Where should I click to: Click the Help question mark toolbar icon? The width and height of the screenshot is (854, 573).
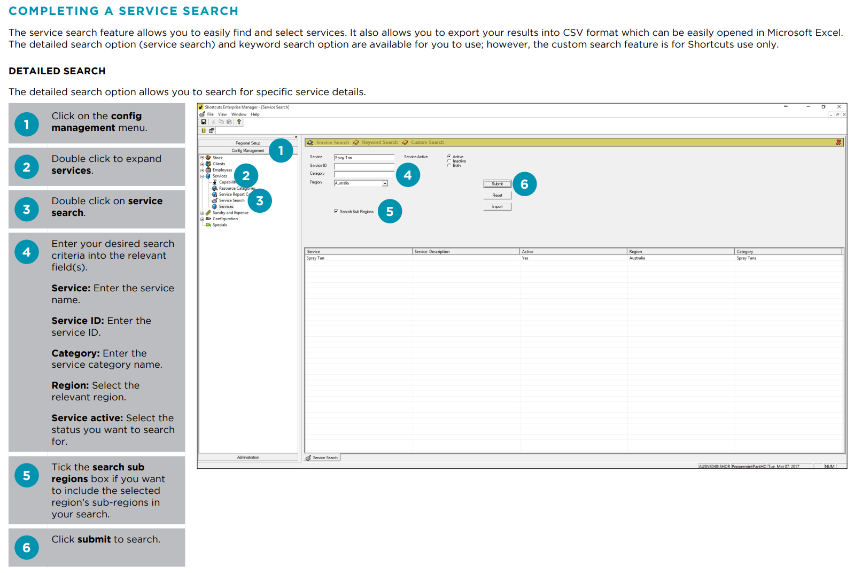(239, 122)
